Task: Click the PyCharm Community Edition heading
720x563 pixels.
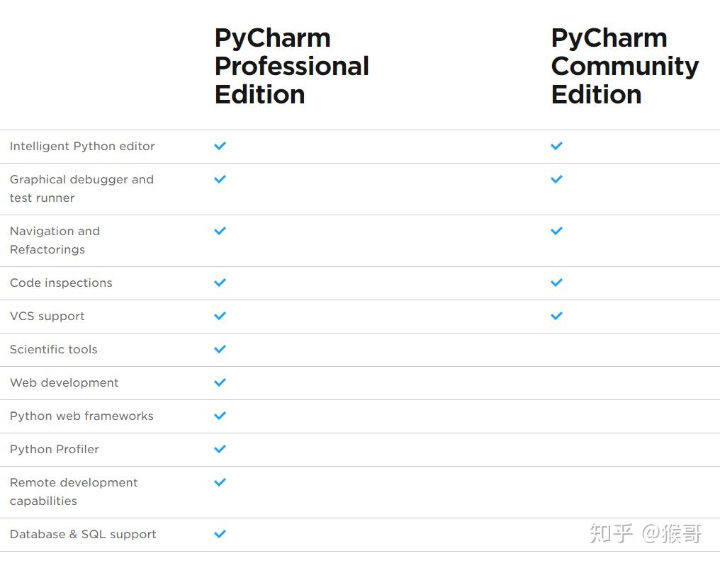Action: 624,66
